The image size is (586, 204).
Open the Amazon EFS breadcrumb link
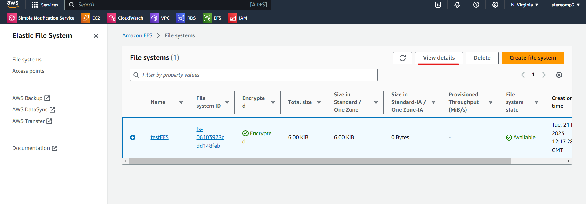pyautogui.click(x=137, y=35)
